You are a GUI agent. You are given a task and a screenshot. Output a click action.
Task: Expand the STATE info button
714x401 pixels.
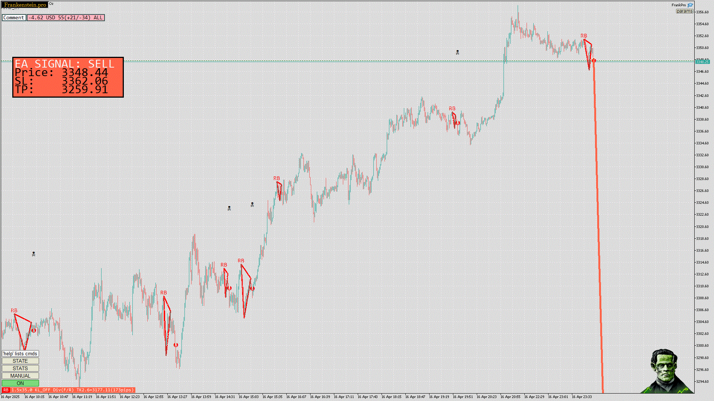click(20, 361)
